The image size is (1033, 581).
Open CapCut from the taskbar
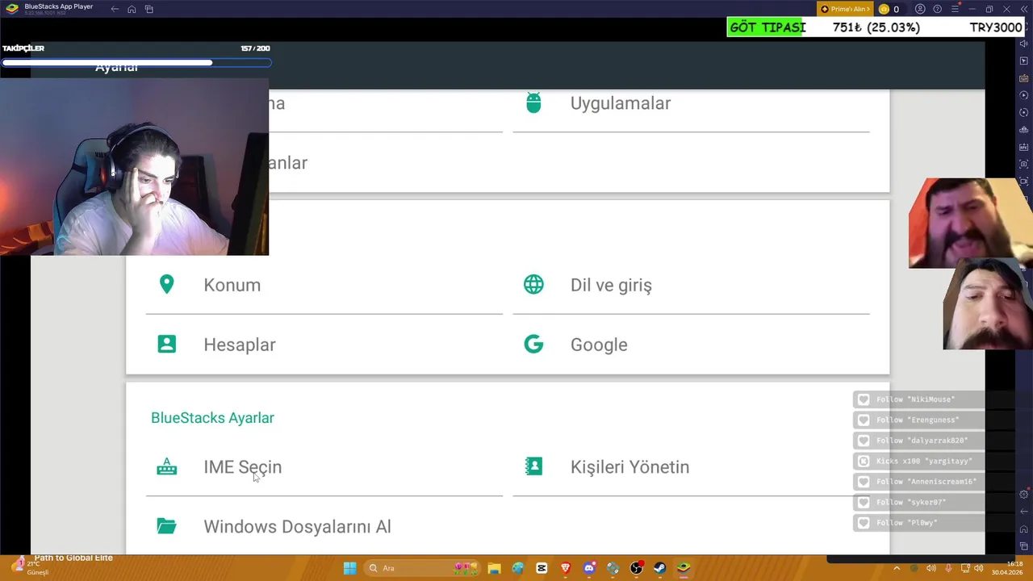542,568
